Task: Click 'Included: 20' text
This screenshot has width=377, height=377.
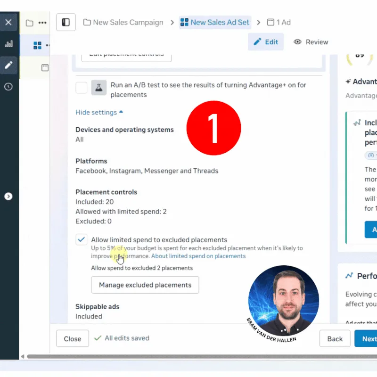Action: tap(95, 202)
